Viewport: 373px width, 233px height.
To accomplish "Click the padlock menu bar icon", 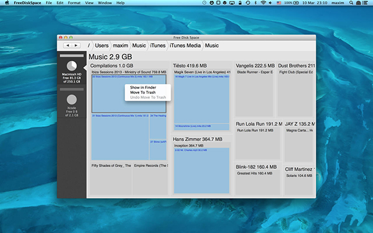I will pos(240,3).
